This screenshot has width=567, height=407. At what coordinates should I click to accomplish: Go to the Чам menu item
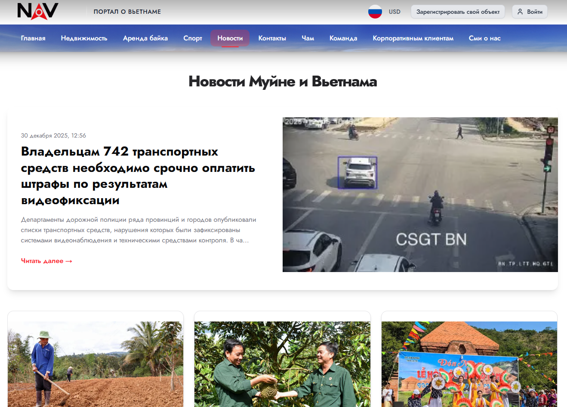[x=308, y=38]
